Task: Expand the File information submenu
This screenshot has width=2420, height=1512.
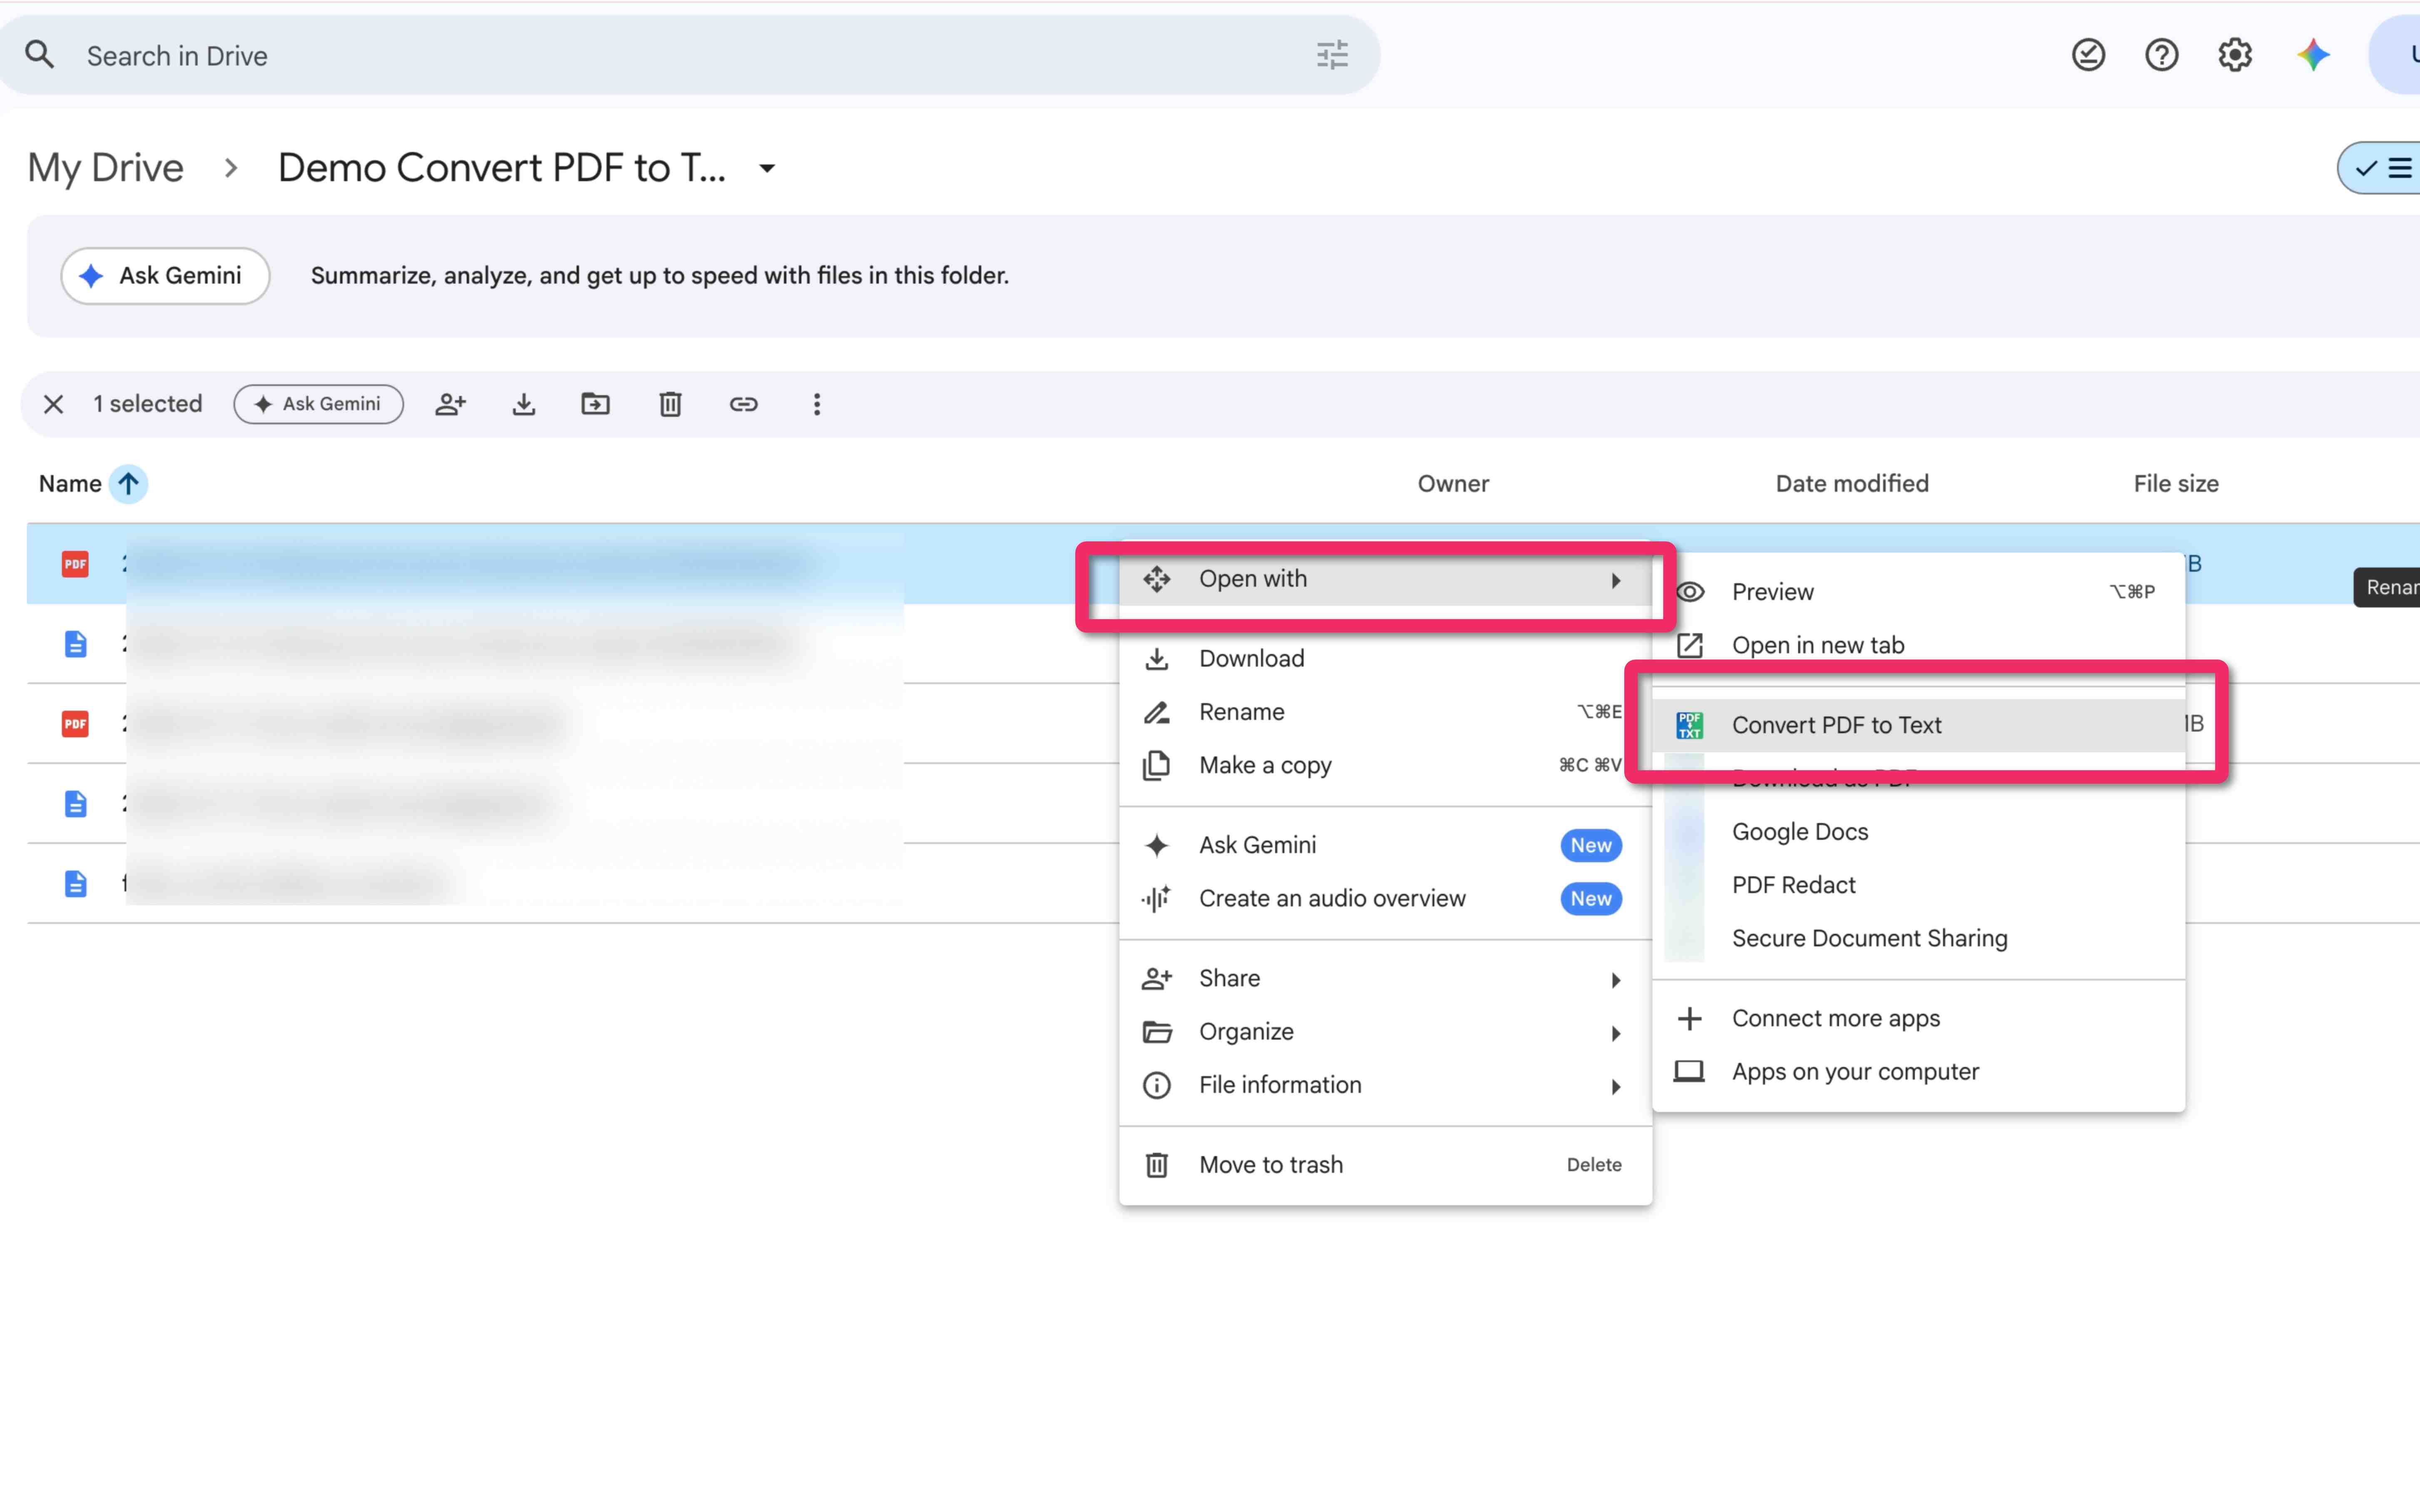Action: [1385, 1085]
